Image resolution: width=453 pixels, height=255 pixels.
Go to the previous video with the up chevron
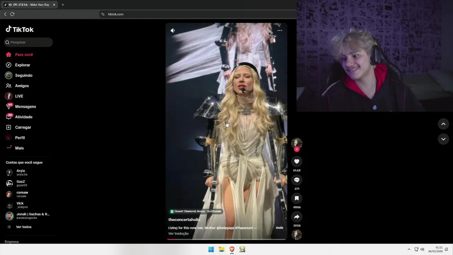(x=443, y=124)
